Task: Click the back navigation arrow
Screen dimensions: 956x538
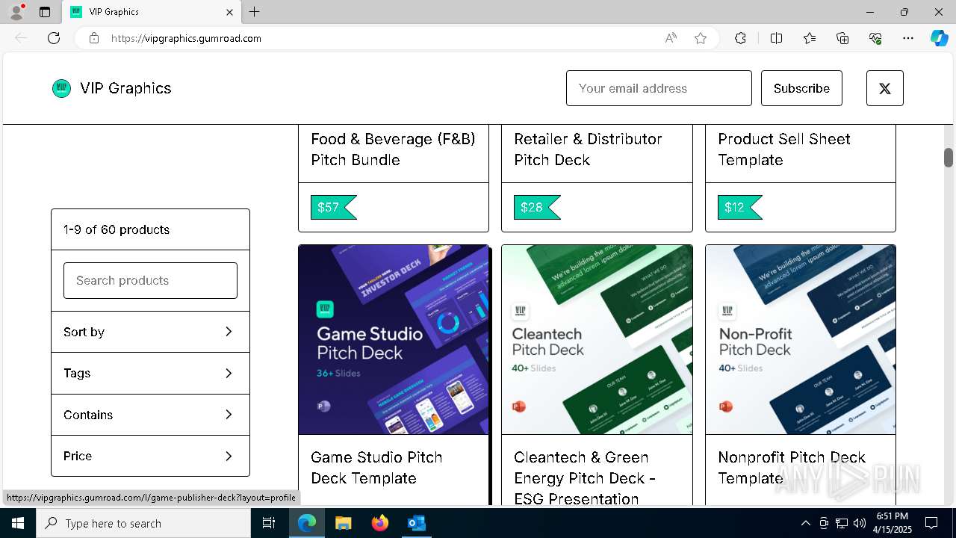Action: pyautogui.click(x=21, y=38)
